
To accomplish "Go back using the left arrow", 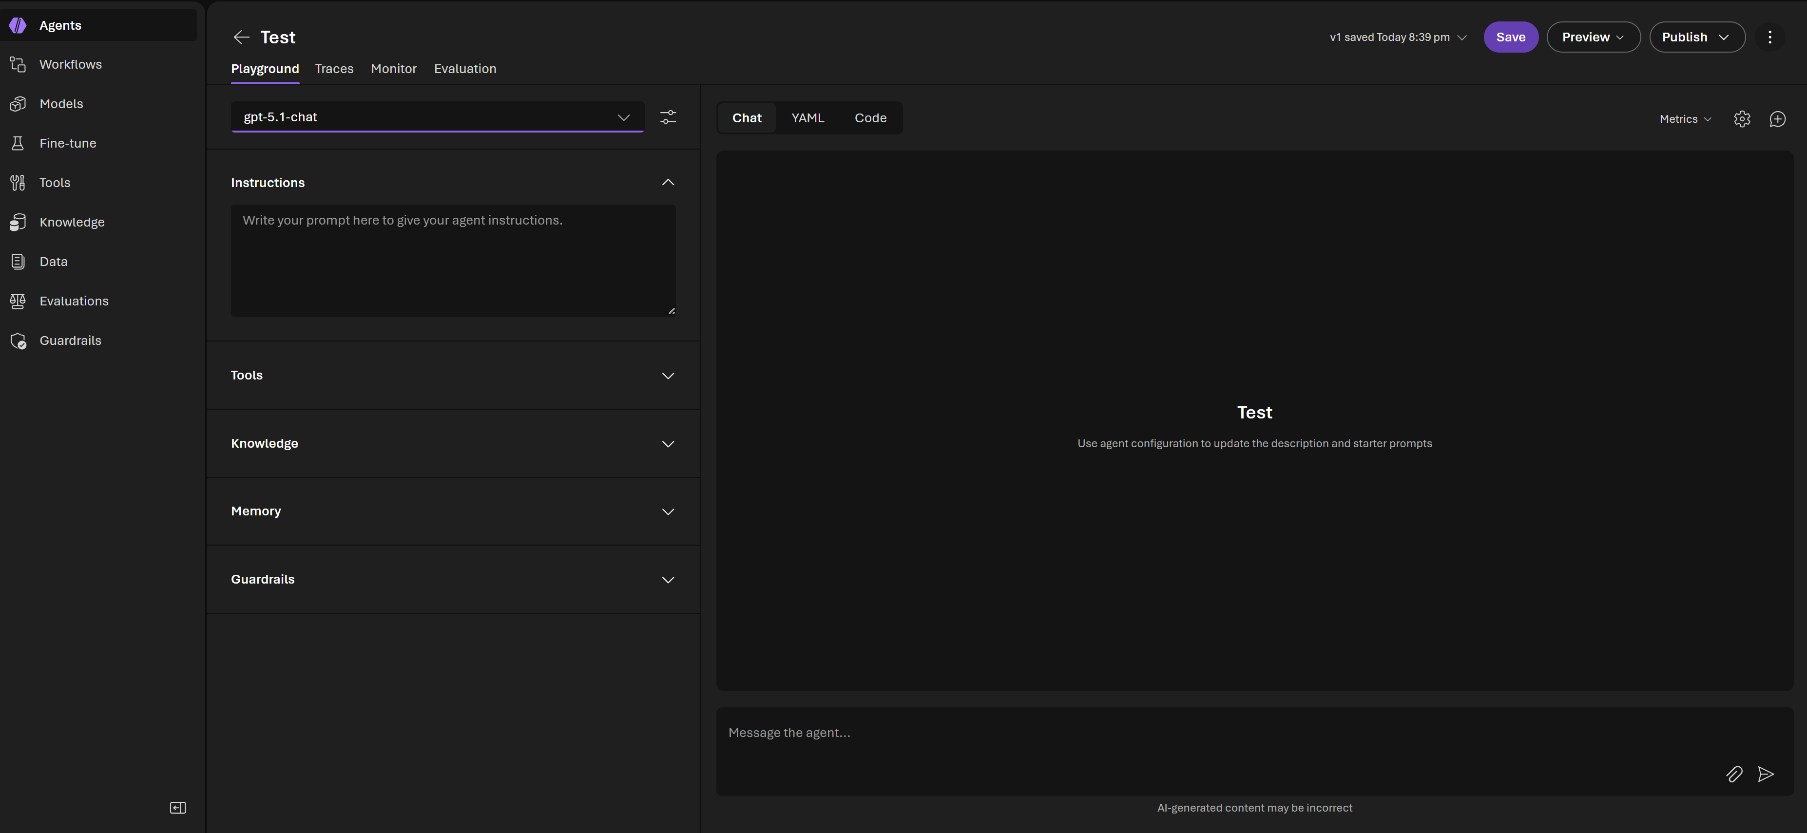I will (241, 37).
